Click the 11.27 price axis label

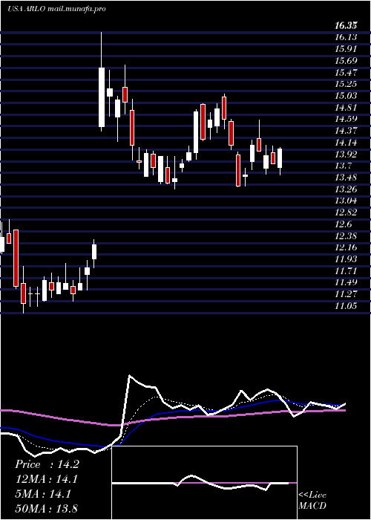[x=347, y=294]
